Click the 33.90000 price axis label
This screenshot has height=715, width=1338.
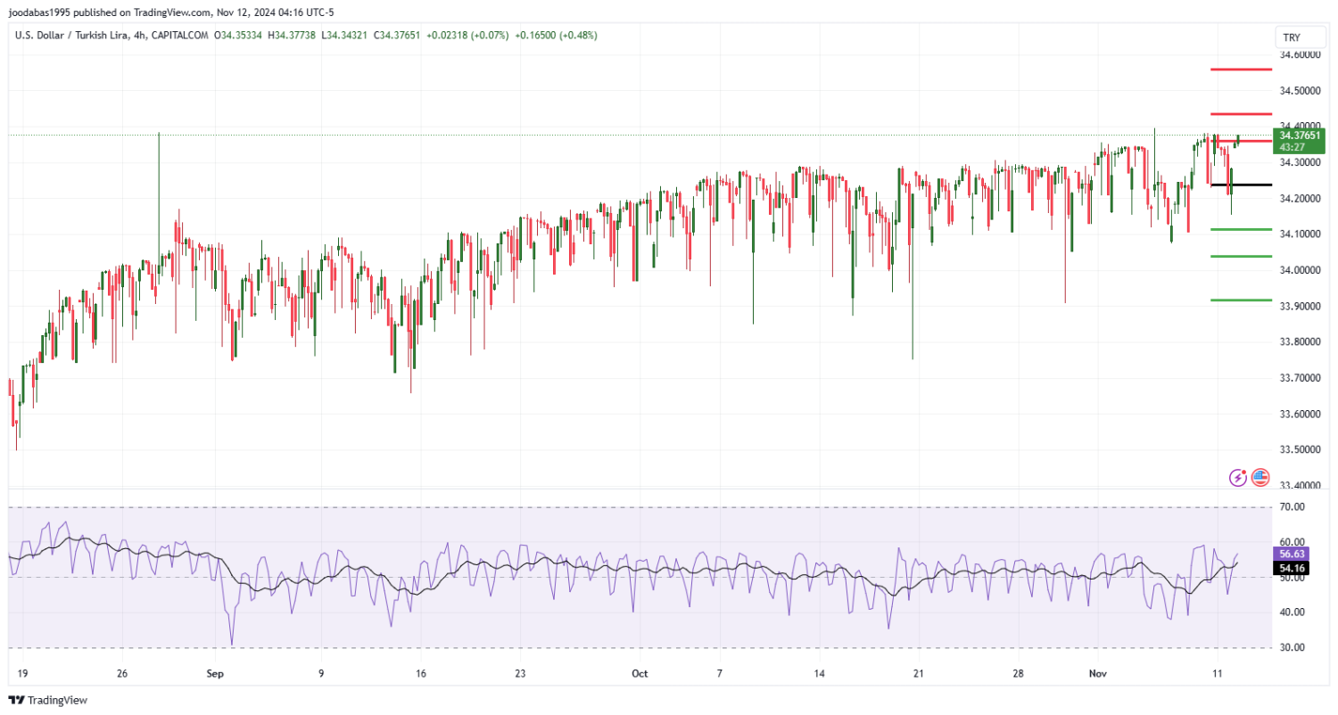tap(1300, 306)
